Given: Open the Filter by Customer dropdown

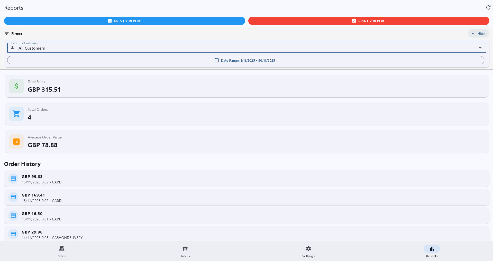Looking at the screenshot, I should 246,48.
